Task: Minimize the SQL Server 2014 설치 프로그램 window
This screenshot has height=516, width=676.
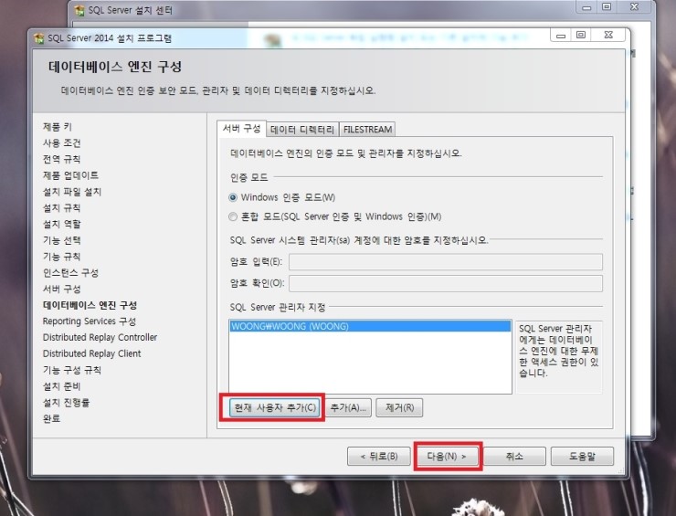Action: (x=561, y=36)
